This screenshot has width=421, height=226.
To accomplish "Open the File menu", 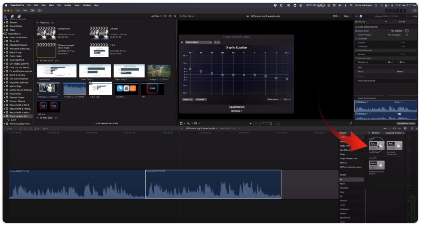I will pos(29,5).
